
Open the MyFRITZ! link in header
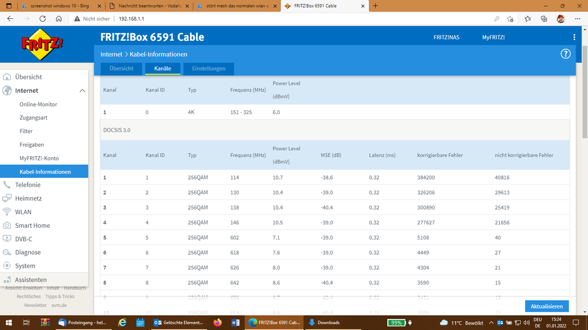[493, 38]
